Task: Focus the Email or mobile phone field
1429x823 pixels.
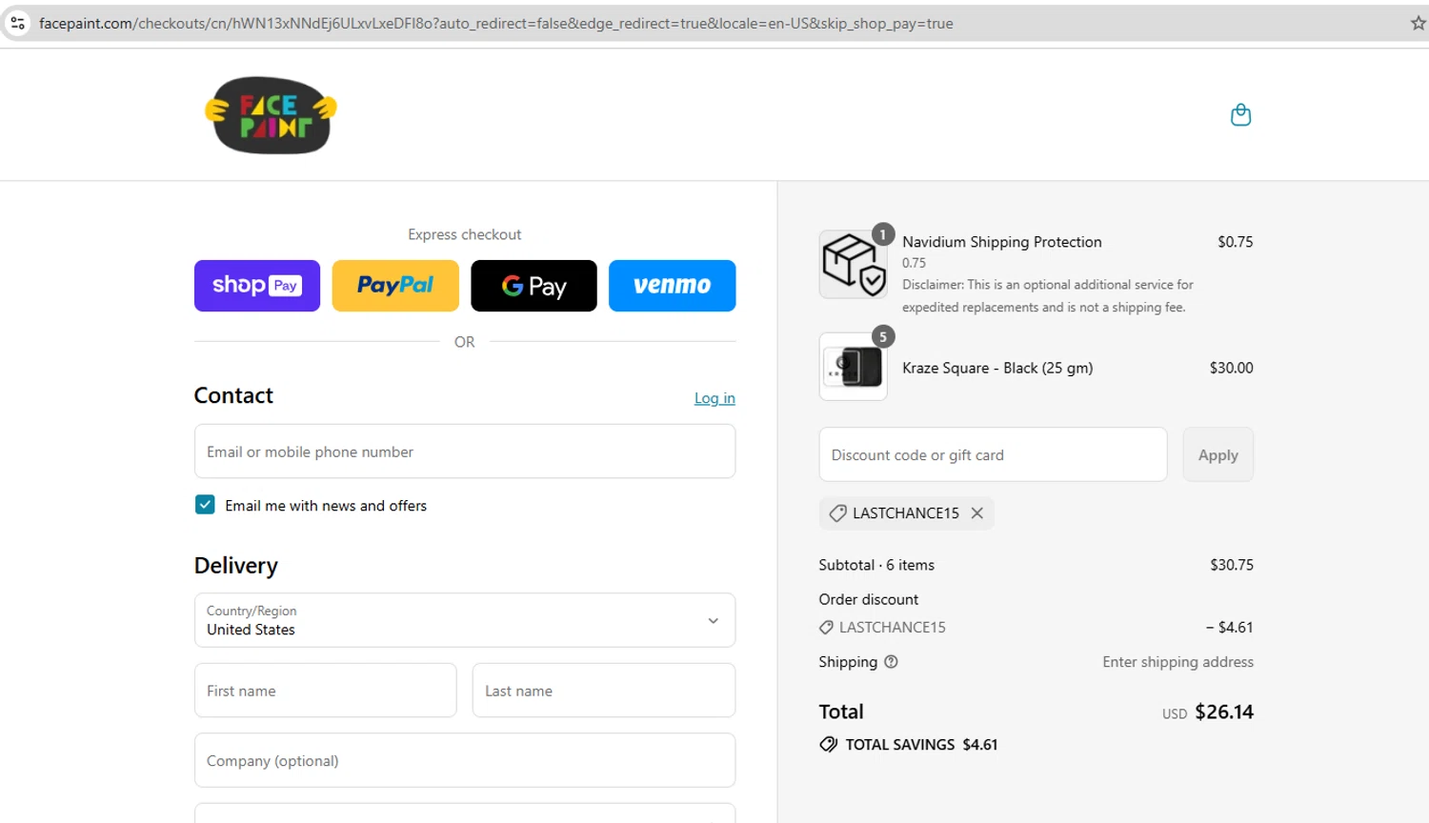Action: click(x=465, y=452)
